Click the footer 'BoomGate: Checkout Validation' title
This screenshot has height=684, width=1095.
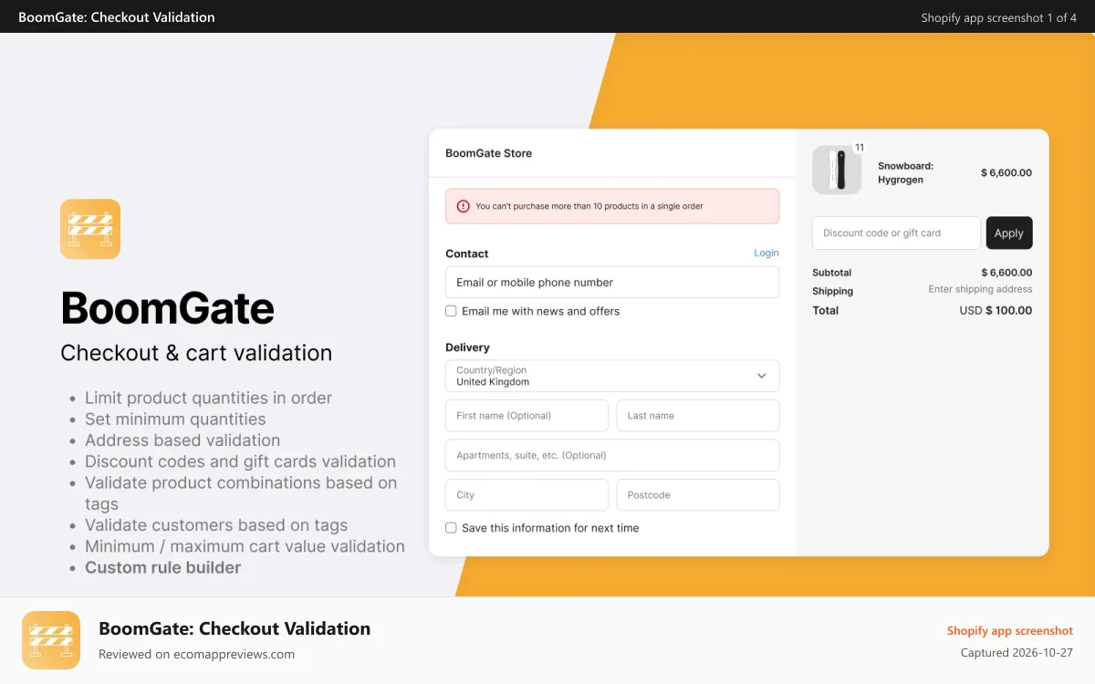pos(235,628)
